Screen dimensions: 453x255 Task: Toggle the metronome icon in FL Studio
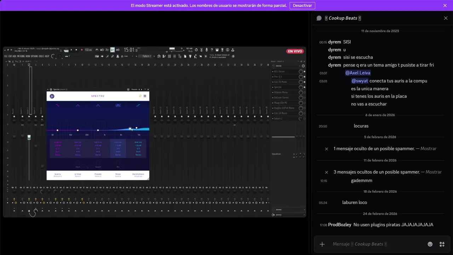(x=97, y=50)
